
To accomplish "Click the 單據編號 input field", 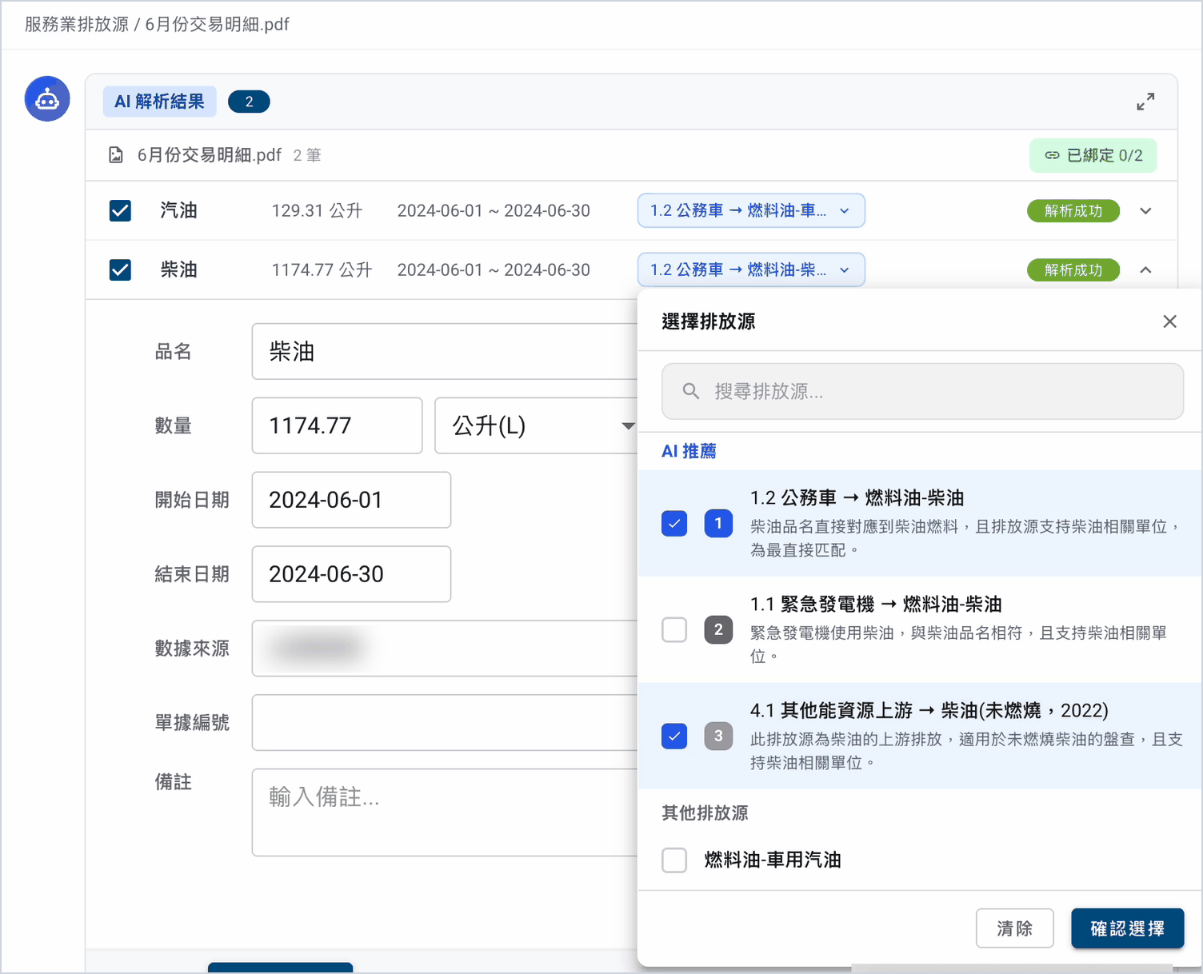I will click(445, 723).
